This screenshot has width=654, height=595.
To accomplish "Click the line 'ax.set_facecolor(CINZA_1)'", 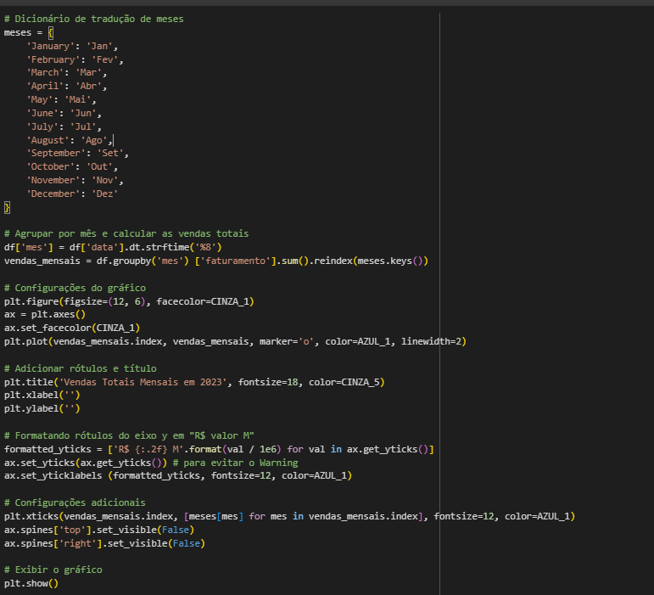I will click(x=72, y=328).
